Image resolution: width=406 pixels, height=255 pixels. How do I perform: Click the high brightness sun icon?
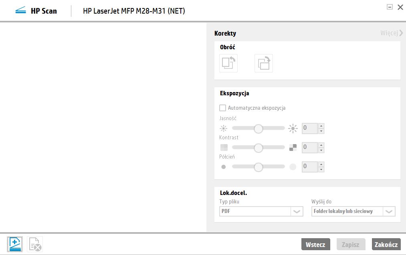pyautogui.click(x=293, y=128)
